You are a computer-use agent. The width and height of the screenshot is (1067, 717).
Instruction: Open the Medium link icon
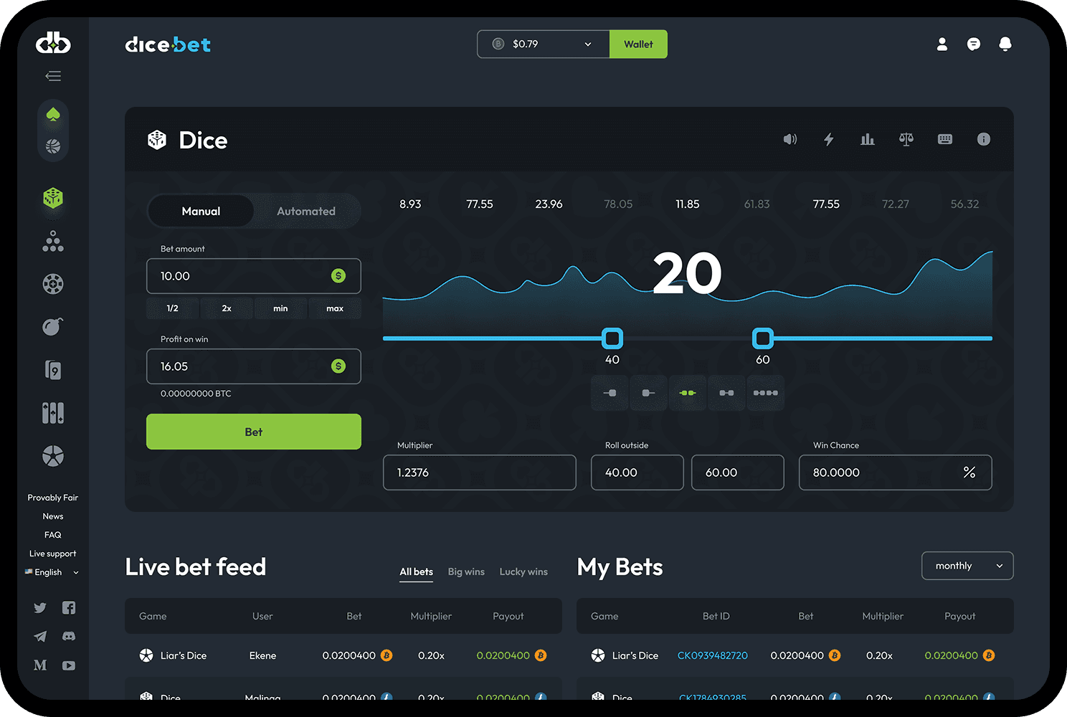tap(40, 665)
